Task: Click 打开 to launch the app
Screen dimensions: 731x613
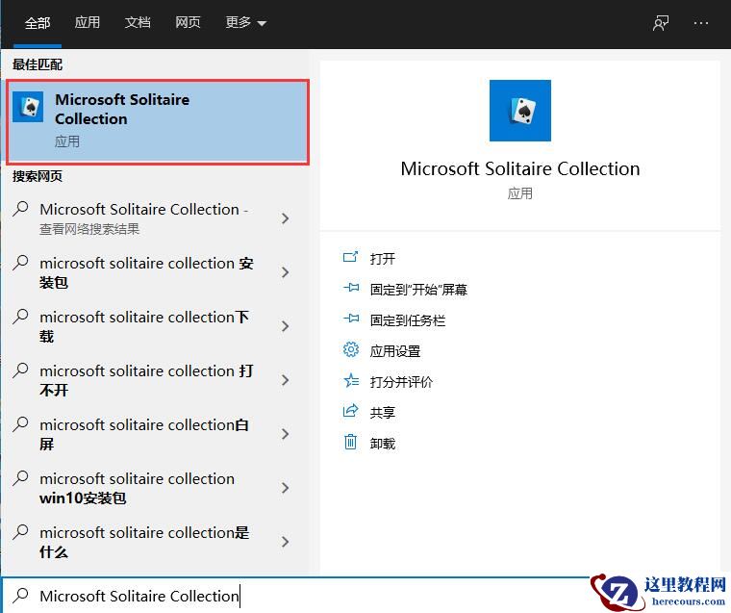Action: (382, 259)
